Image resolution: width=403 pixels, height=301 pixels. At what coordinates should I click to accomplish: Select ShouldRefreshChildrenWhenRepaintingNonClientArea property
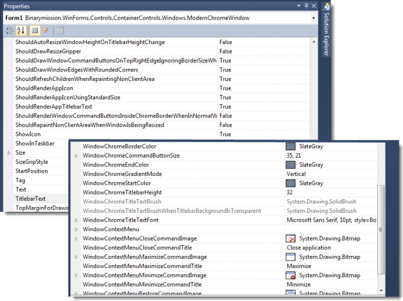coord(85,79)
